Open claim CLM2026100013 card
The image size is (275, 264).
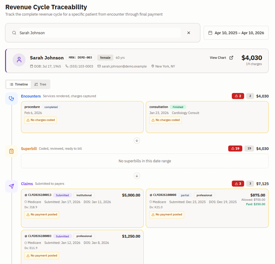point(82,208)
